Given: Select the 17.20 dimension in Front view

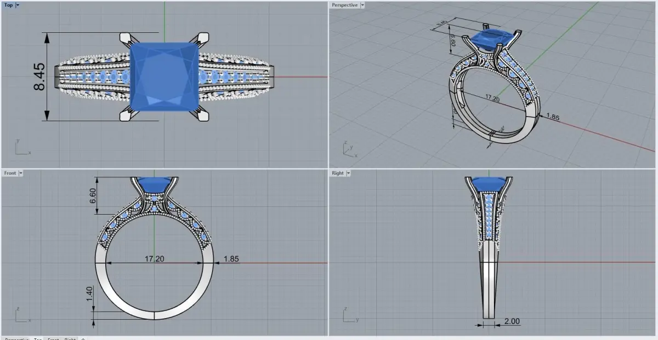Looking at the screenshot, I should click(154, 258).
